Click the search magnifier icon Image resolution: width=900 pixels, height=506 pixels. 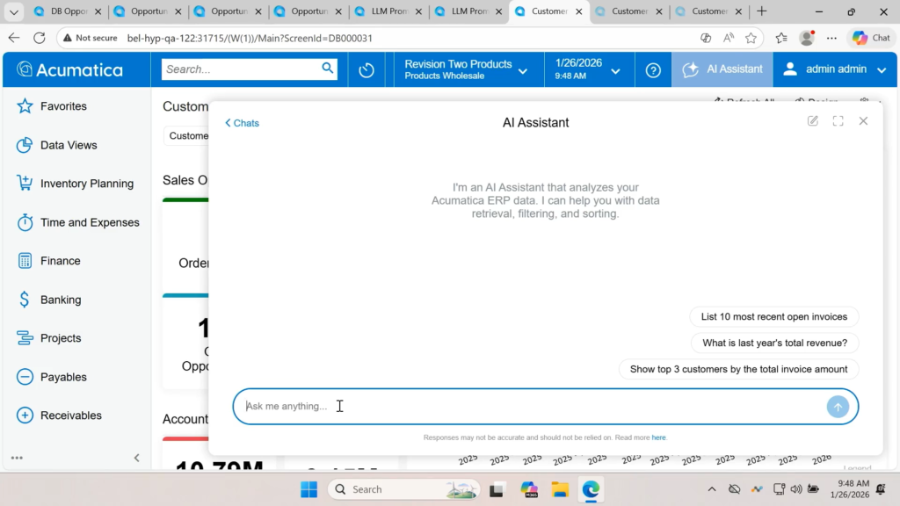328,69
